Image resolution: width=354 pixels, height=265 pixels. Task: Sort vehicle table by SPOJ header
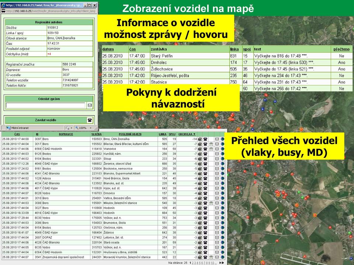(x=172, y=134)
